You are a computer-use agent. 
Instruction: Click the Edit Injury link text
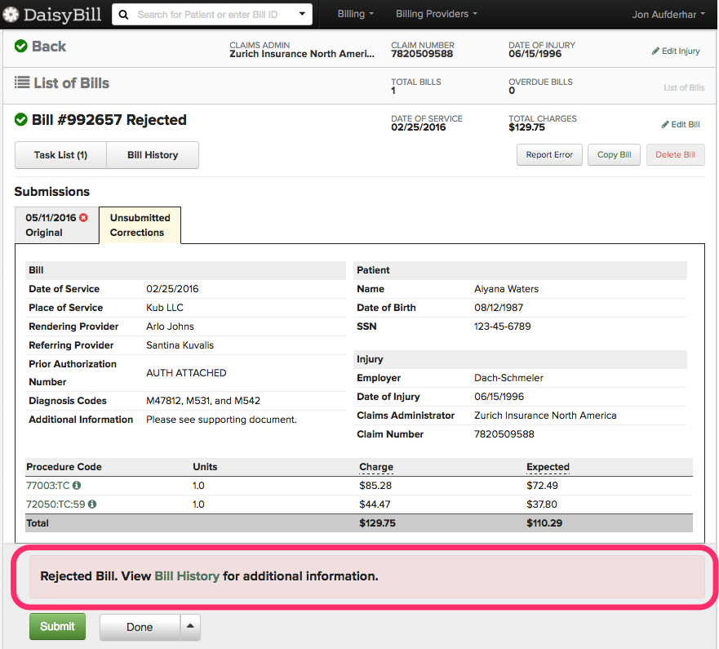(681, 51)
